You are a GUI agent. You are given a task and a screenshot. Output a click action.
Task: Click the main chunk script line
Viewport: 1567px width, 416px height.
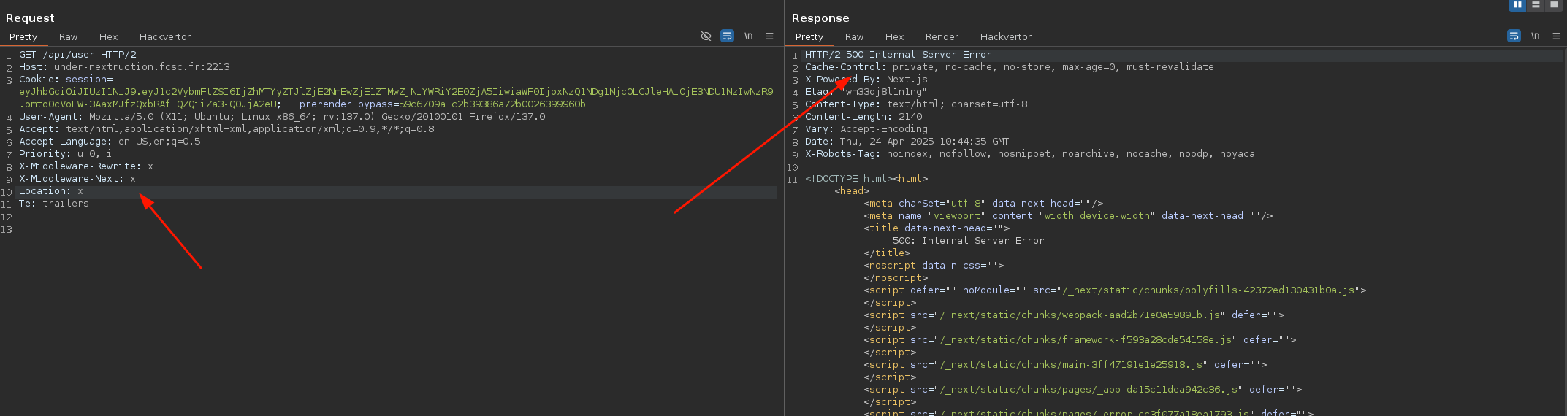coord(1065,365)
